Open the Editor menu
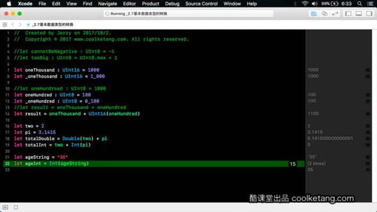 129,3
